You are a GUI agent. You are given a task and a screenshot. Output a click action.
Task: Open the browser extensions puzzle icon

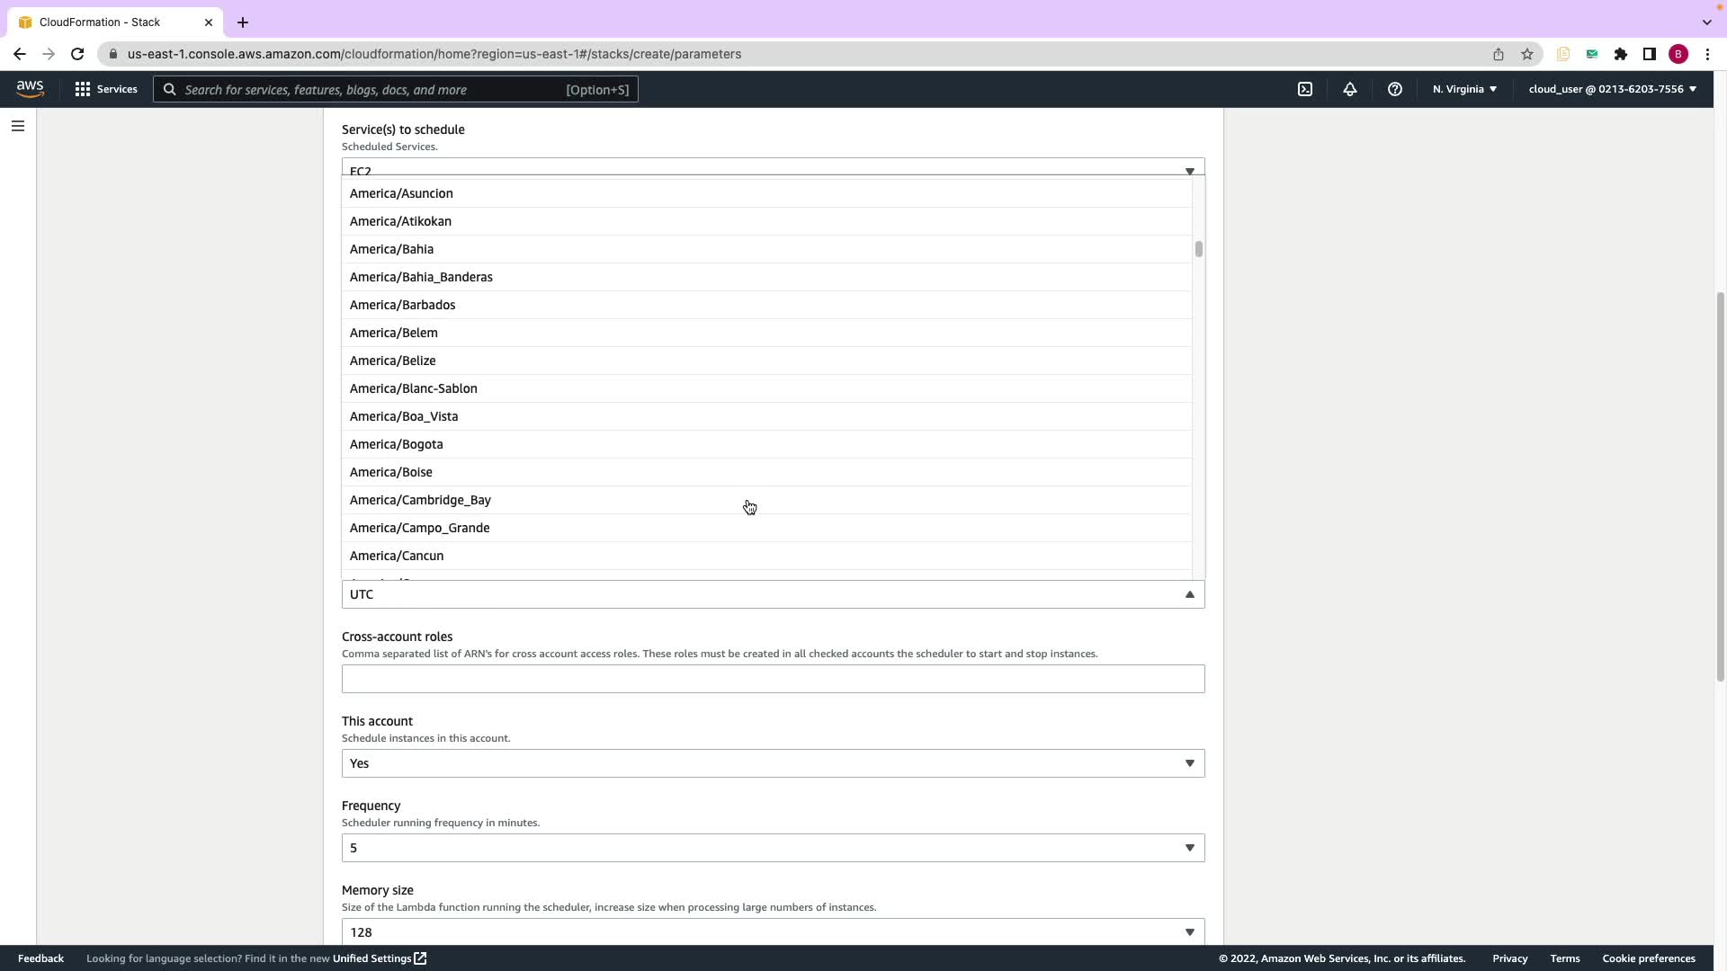click(x=1621, y=54)
